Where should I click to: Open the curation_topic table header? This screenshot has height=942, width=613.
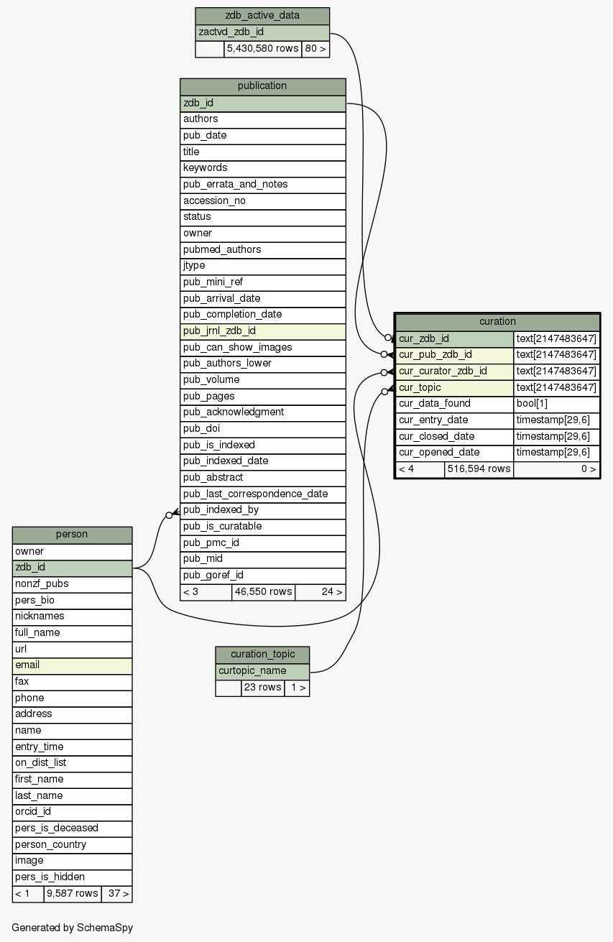(x=262, y=655)
